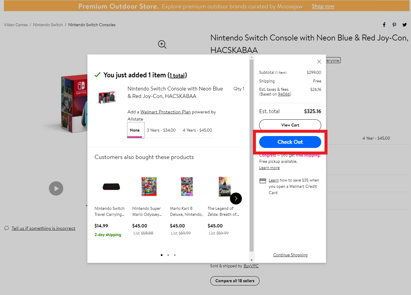The height and width of the screenshot is (295, 411).
Task: Select None protection plan option
Action: tap(135, 130)
